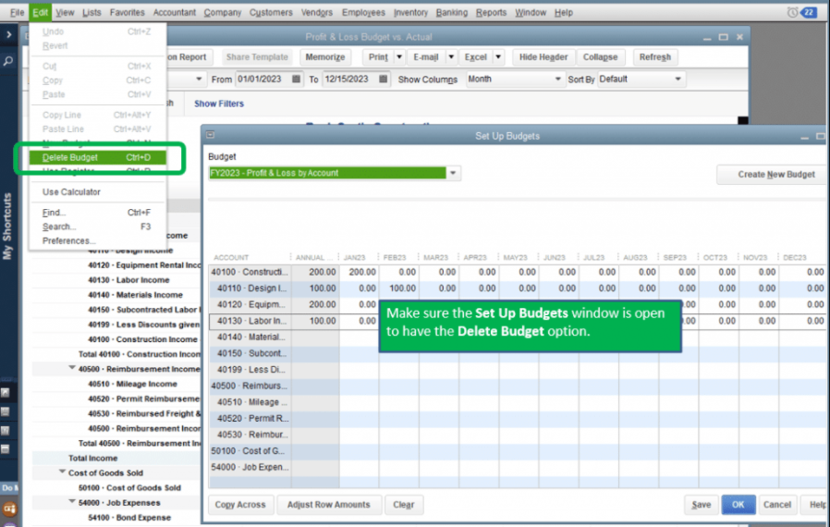Viewport: 830px width, 527px height.
Task: Save the budget with the Save button
Action: 701,505
